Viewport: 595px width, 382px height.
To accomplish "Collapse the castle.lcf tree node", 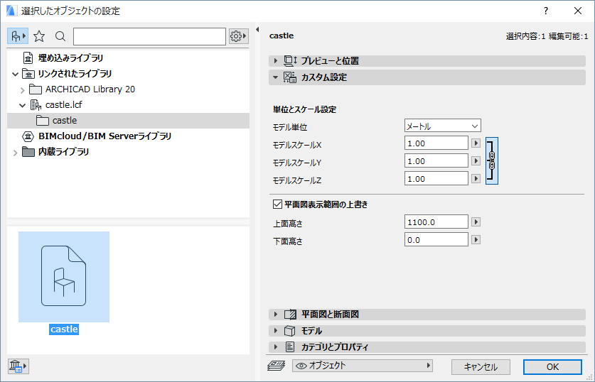I will pyautogui.click(x=22, y=105).
